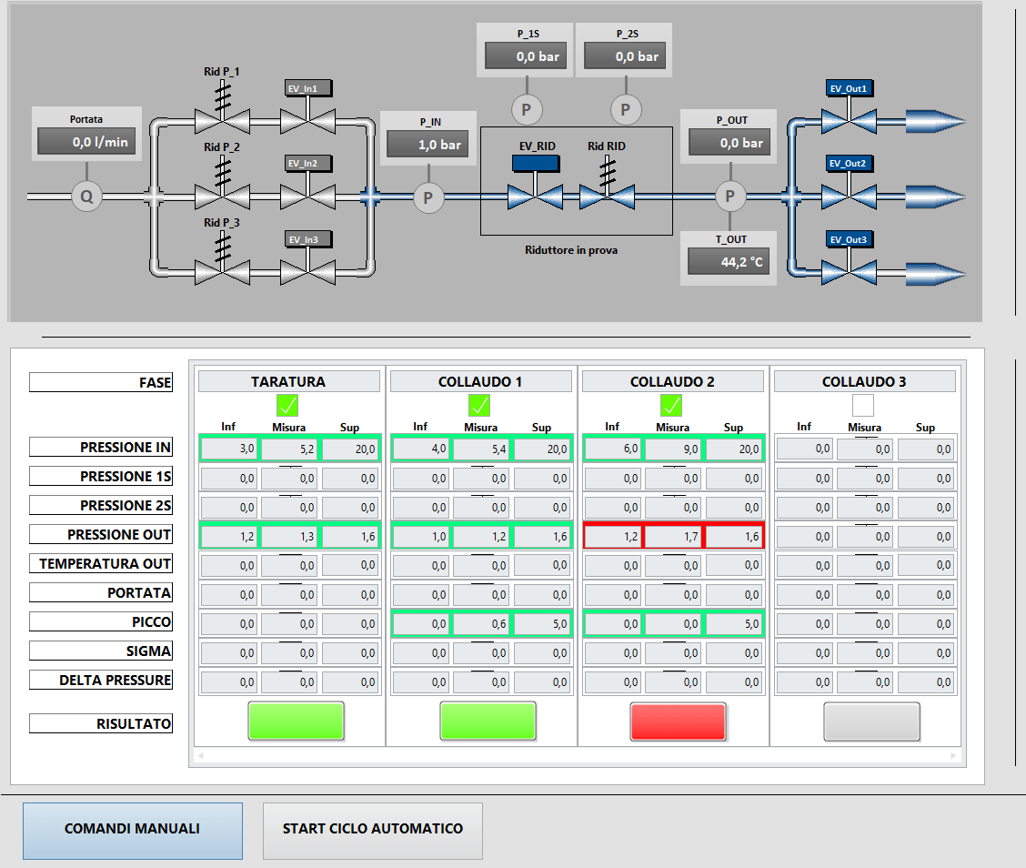Click the Rid RID regulator valve
The height and width of the screenshot is (868, 1026).
tap(608, 197)
